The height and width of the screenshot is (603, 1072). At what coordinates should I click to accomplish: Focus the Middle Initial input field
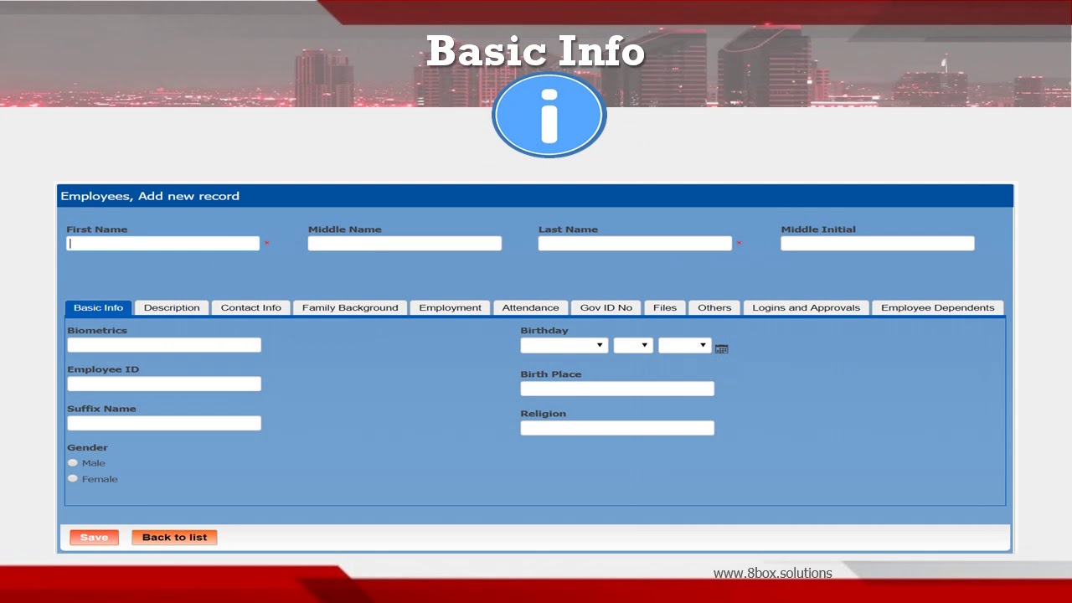(x=878, y=244)
